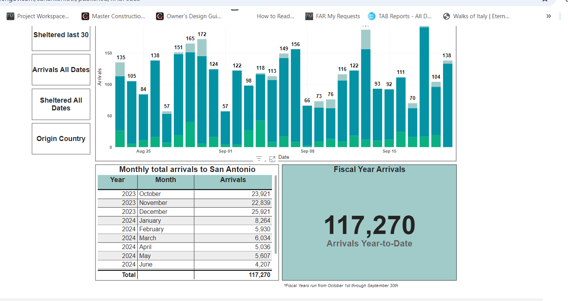The height and width of the screenshot is (301, 568).
Task: Click the Fiscal Year Arrivals 117,270 card number
Action: point(369,226)
